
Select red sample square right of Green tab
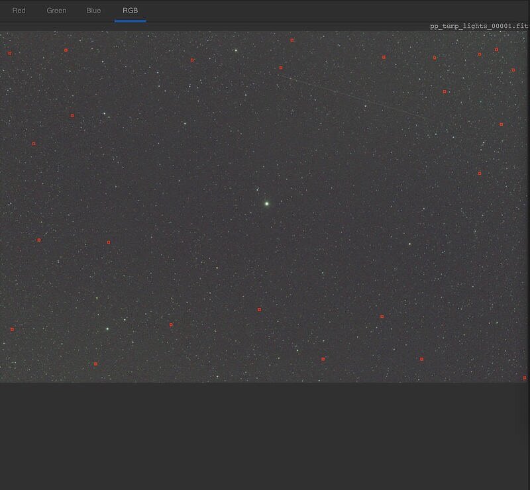(x=66, y=50)
